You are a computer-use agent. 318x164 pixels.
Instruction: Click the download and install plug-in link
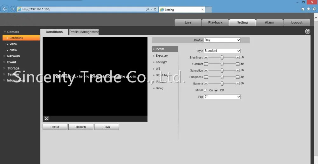[x=99, y=76]
